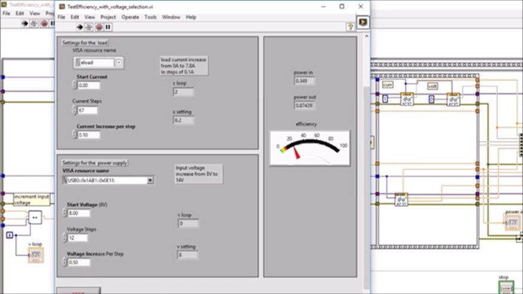This screenshot has width=523, height=294.
Task: Click the red stop button at the bottom left
Action: pyautogui.click(x=78, y=291)
